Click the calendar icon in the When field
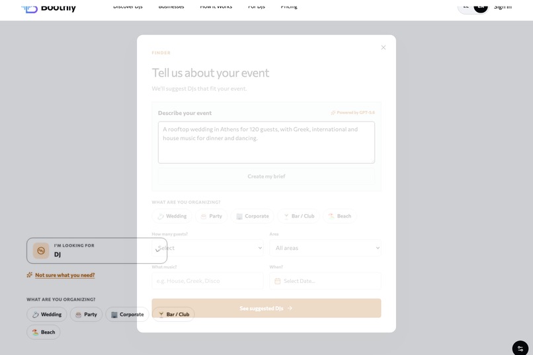The width and height of the screenshot is (533, 355). click(277, 281)
